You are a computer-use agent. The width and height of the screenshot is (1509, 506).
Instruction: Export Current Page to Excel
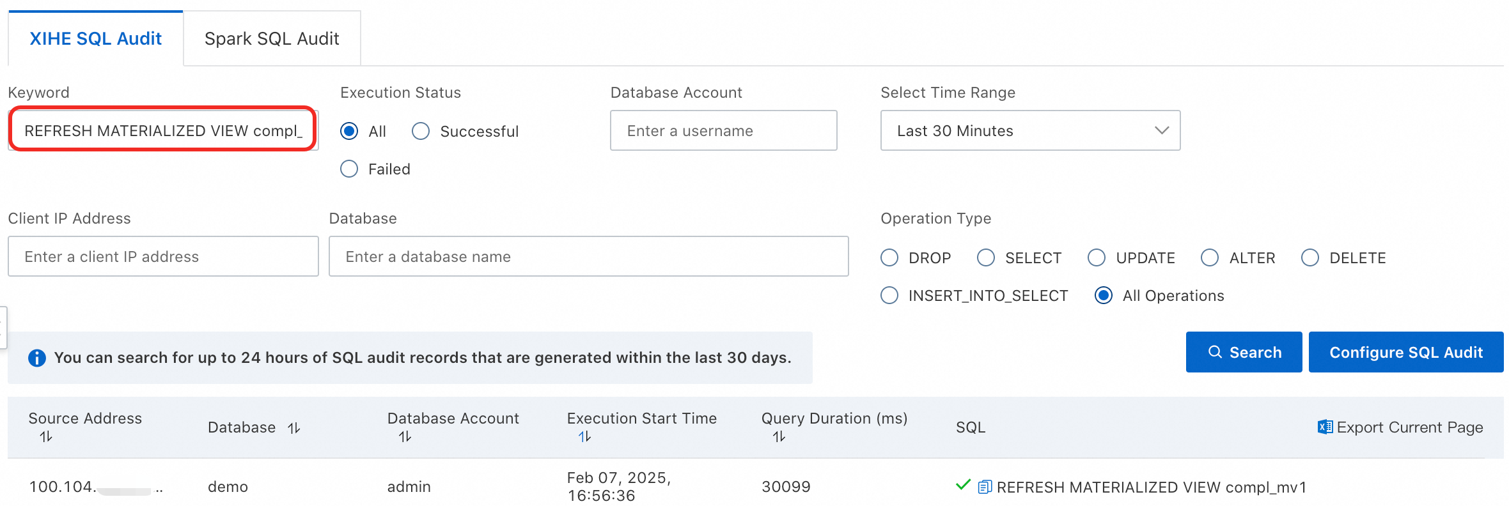(1400, 427)
